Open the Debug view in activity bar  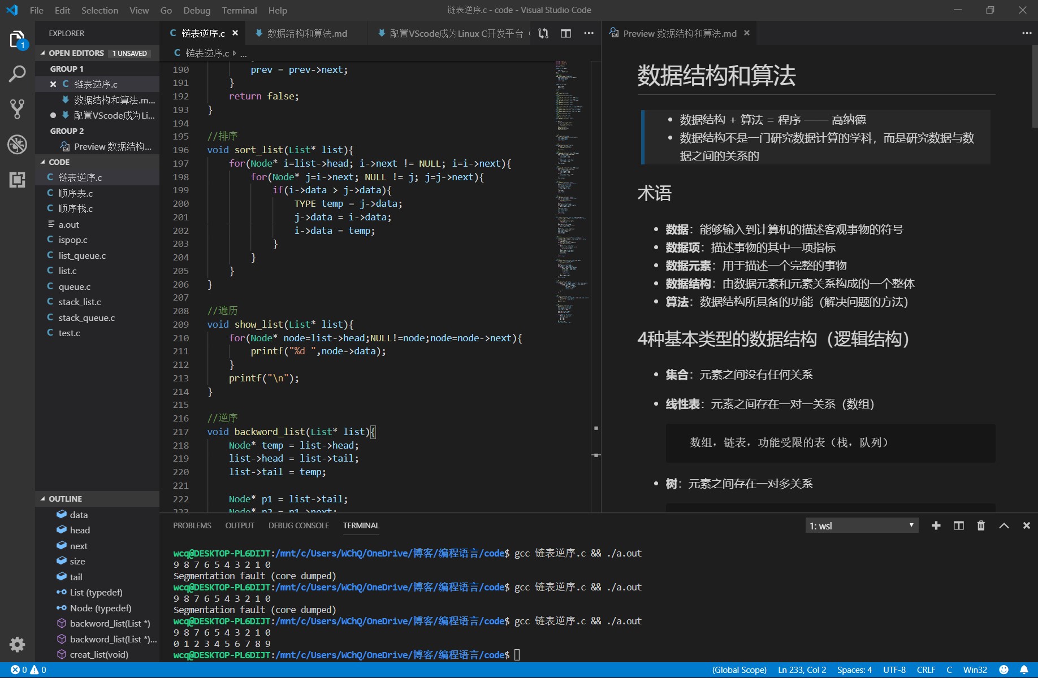pyautogui.click(x=17, y=144)
